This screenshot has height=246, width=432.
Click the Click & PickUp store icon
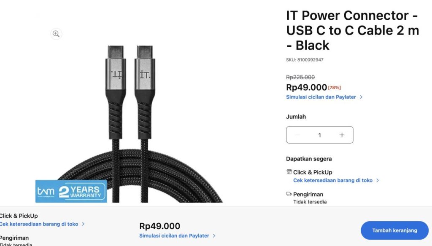pyautogui.click(x=289, y=172)
